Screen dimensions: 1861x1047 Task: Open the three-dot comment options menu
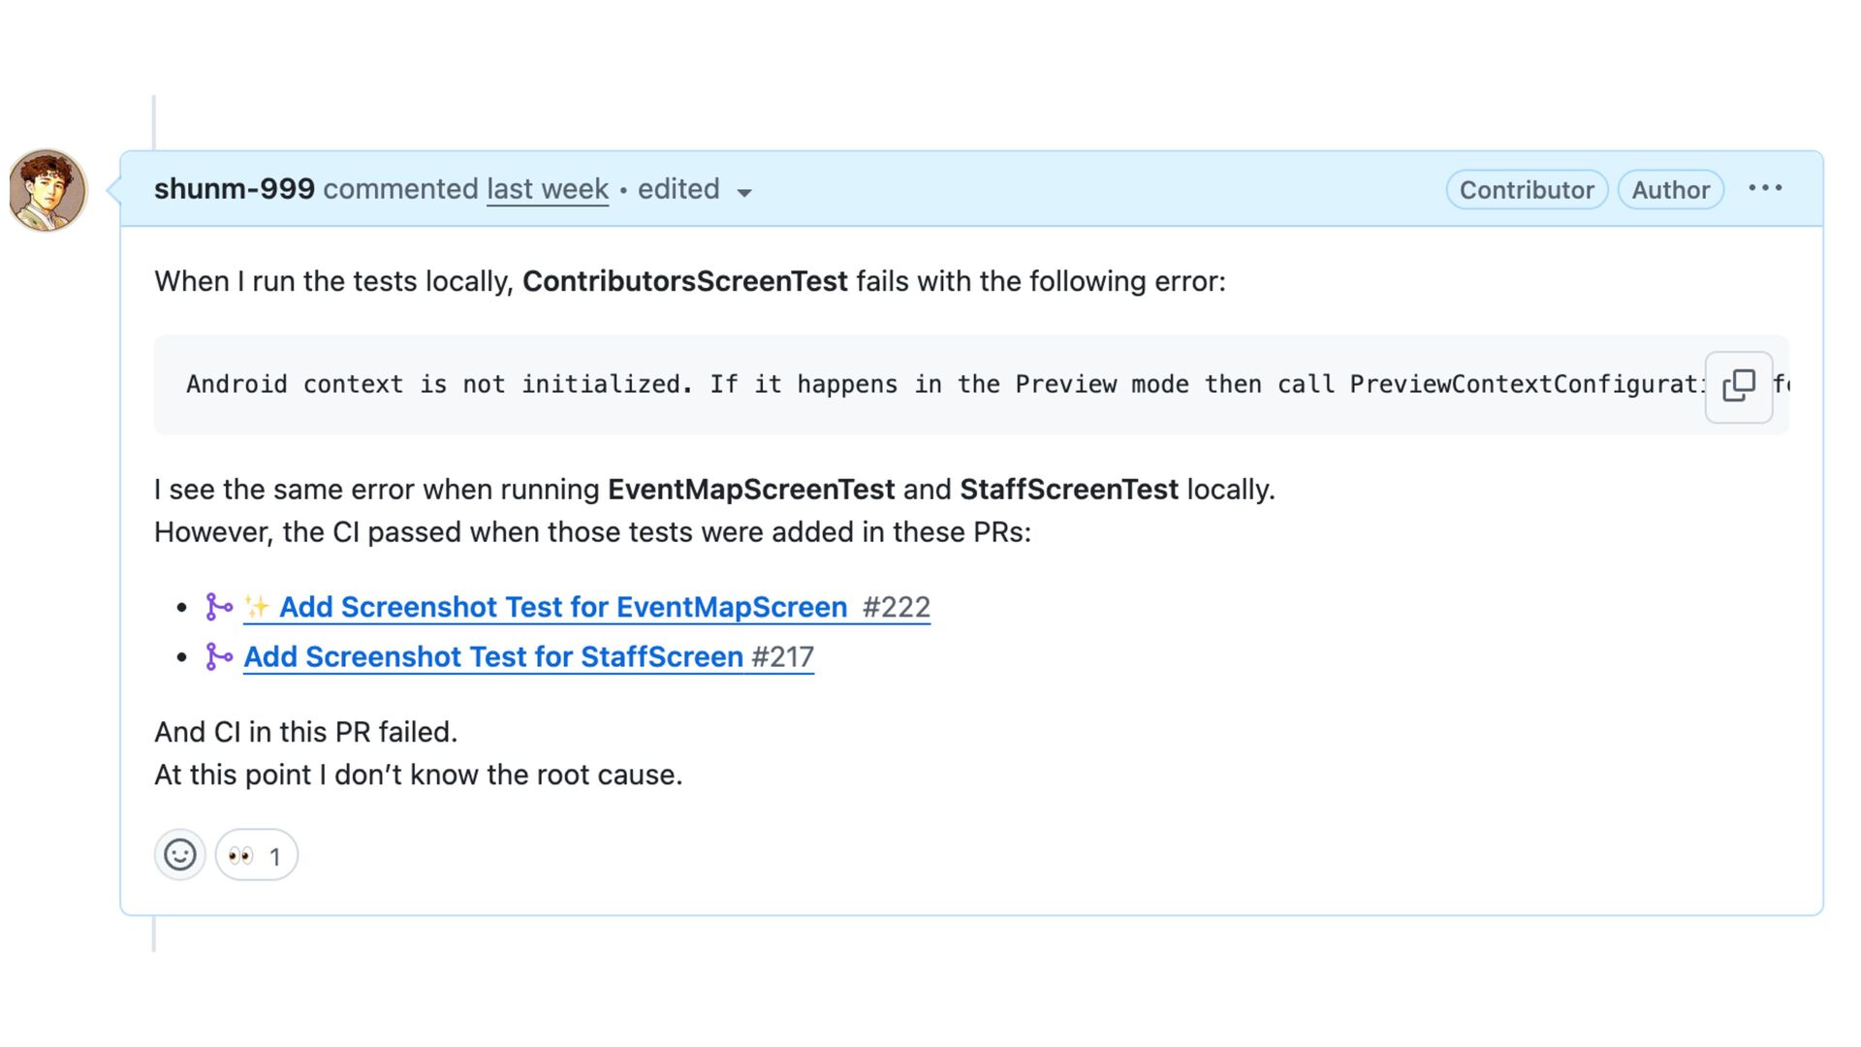(1765, 188)
